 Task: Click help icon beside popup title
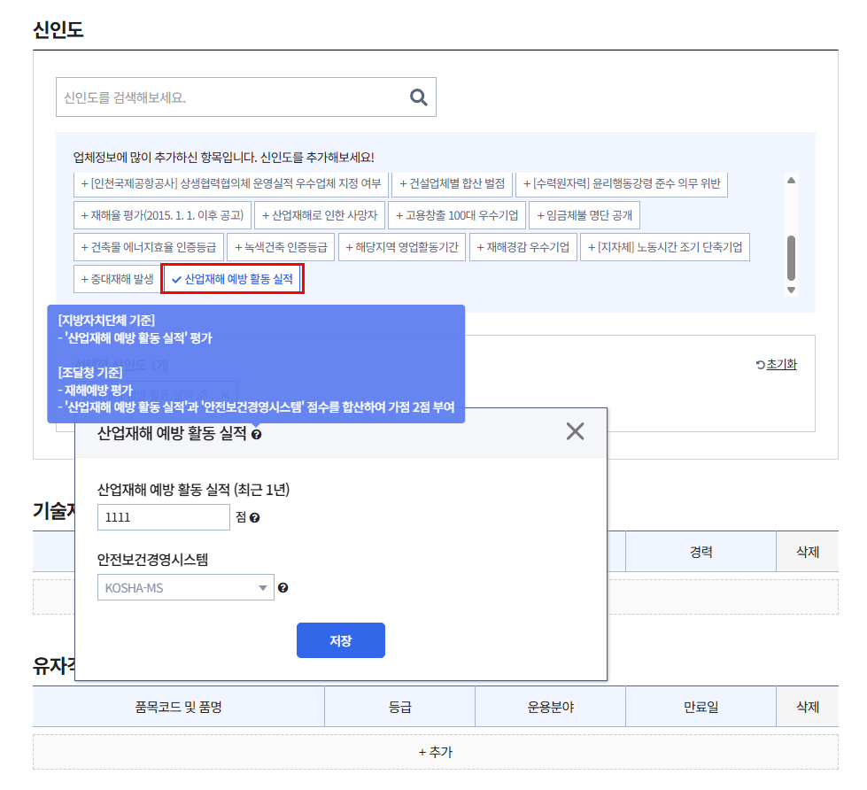tap(256, 435)
